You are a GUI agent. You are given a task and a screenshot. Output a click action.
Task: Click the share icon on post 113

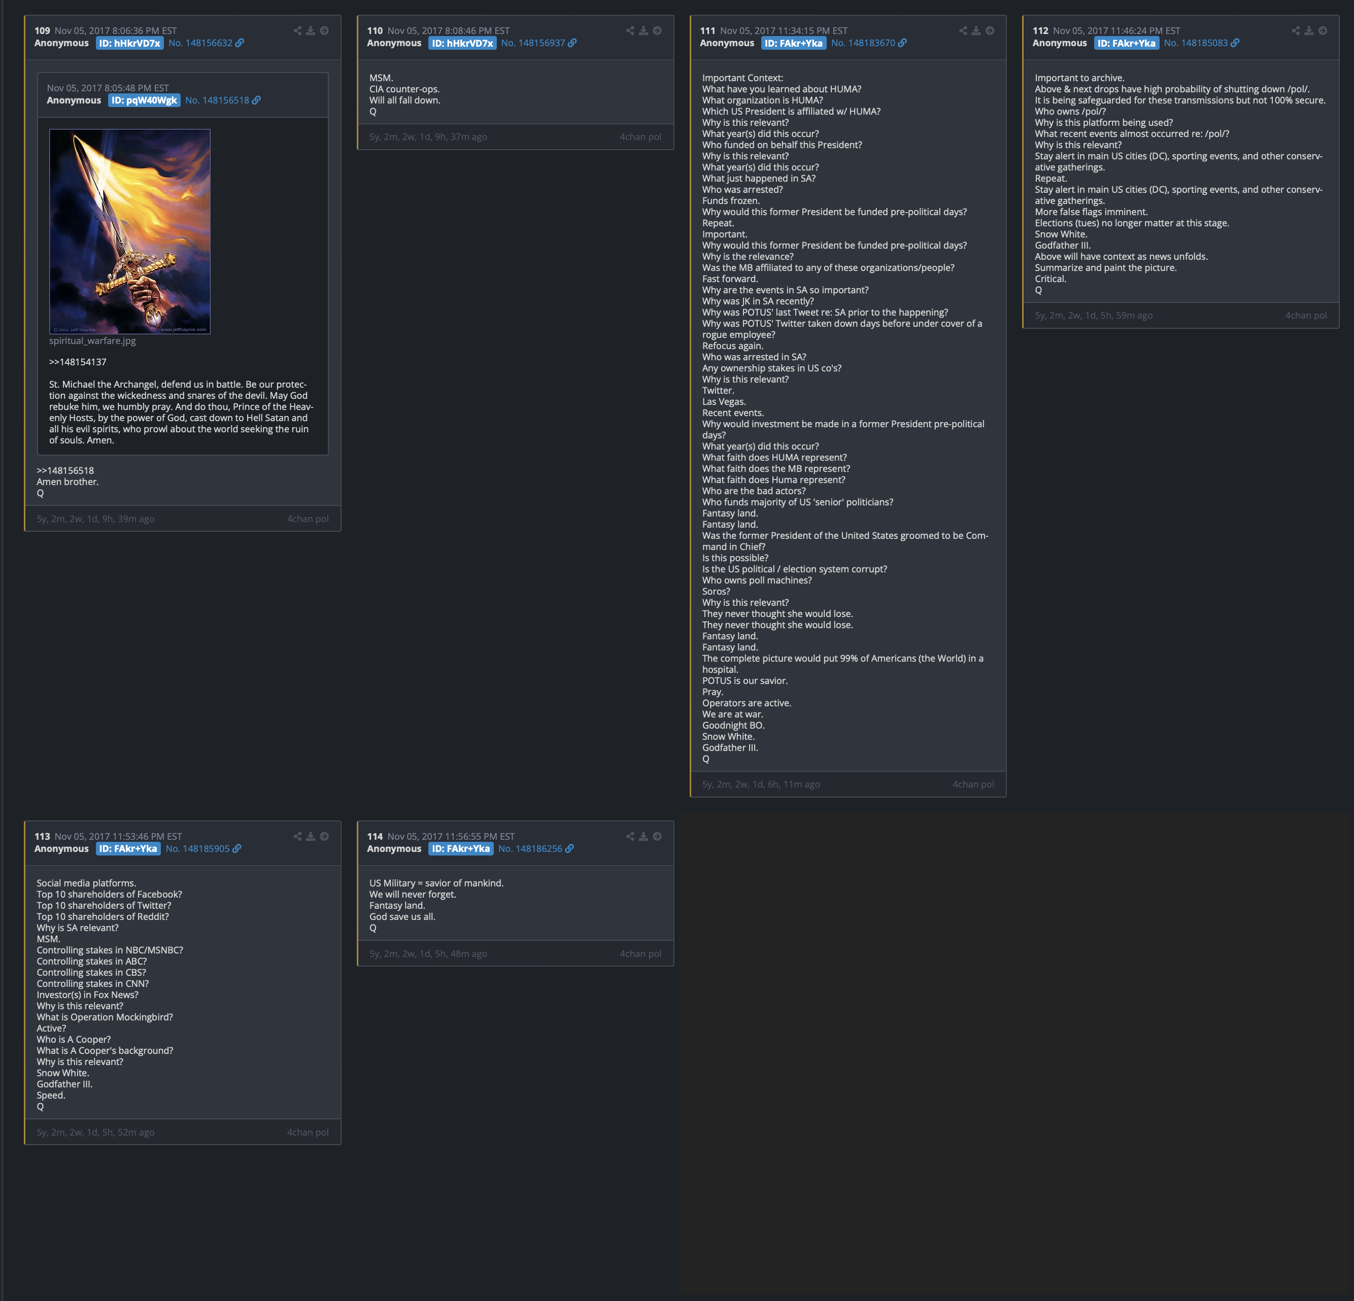tap(298, 836)
